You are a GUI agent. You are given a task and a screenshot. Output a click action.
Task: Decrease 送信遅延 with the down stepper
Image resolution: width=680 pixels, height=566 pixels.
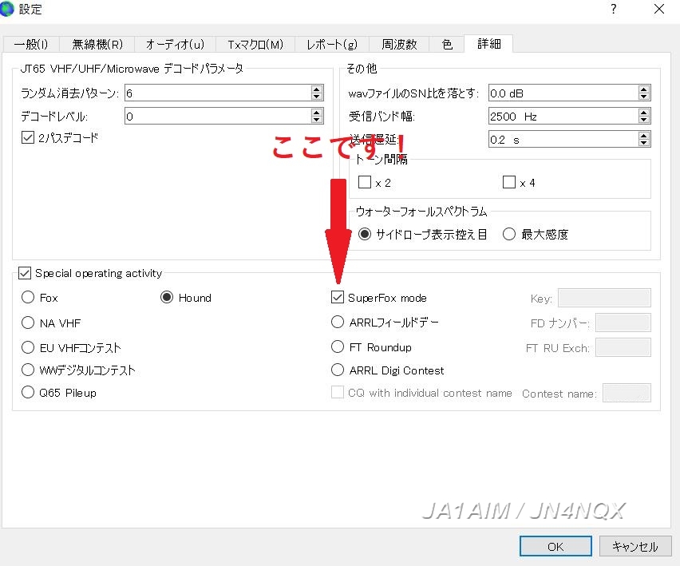(643, 144)
